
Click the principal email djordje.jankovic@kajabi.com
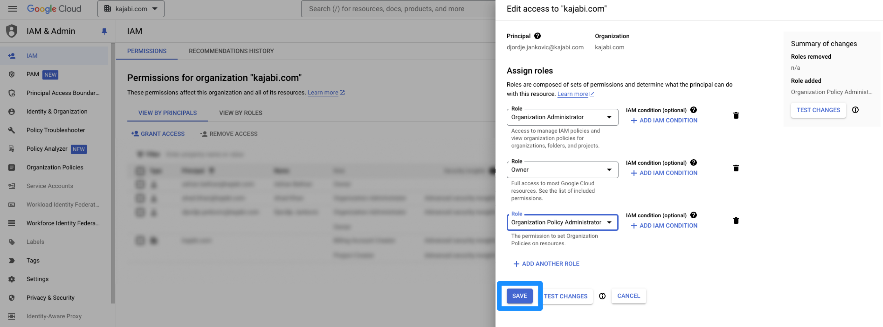point(545,47)
